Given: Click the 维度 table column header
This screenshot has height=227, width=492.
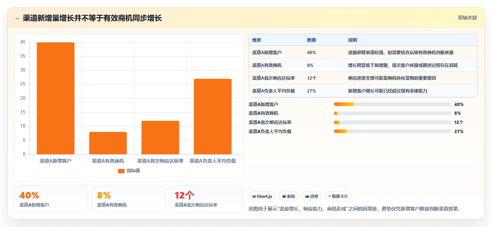Looking at the screenshot, I should point(257,40).
